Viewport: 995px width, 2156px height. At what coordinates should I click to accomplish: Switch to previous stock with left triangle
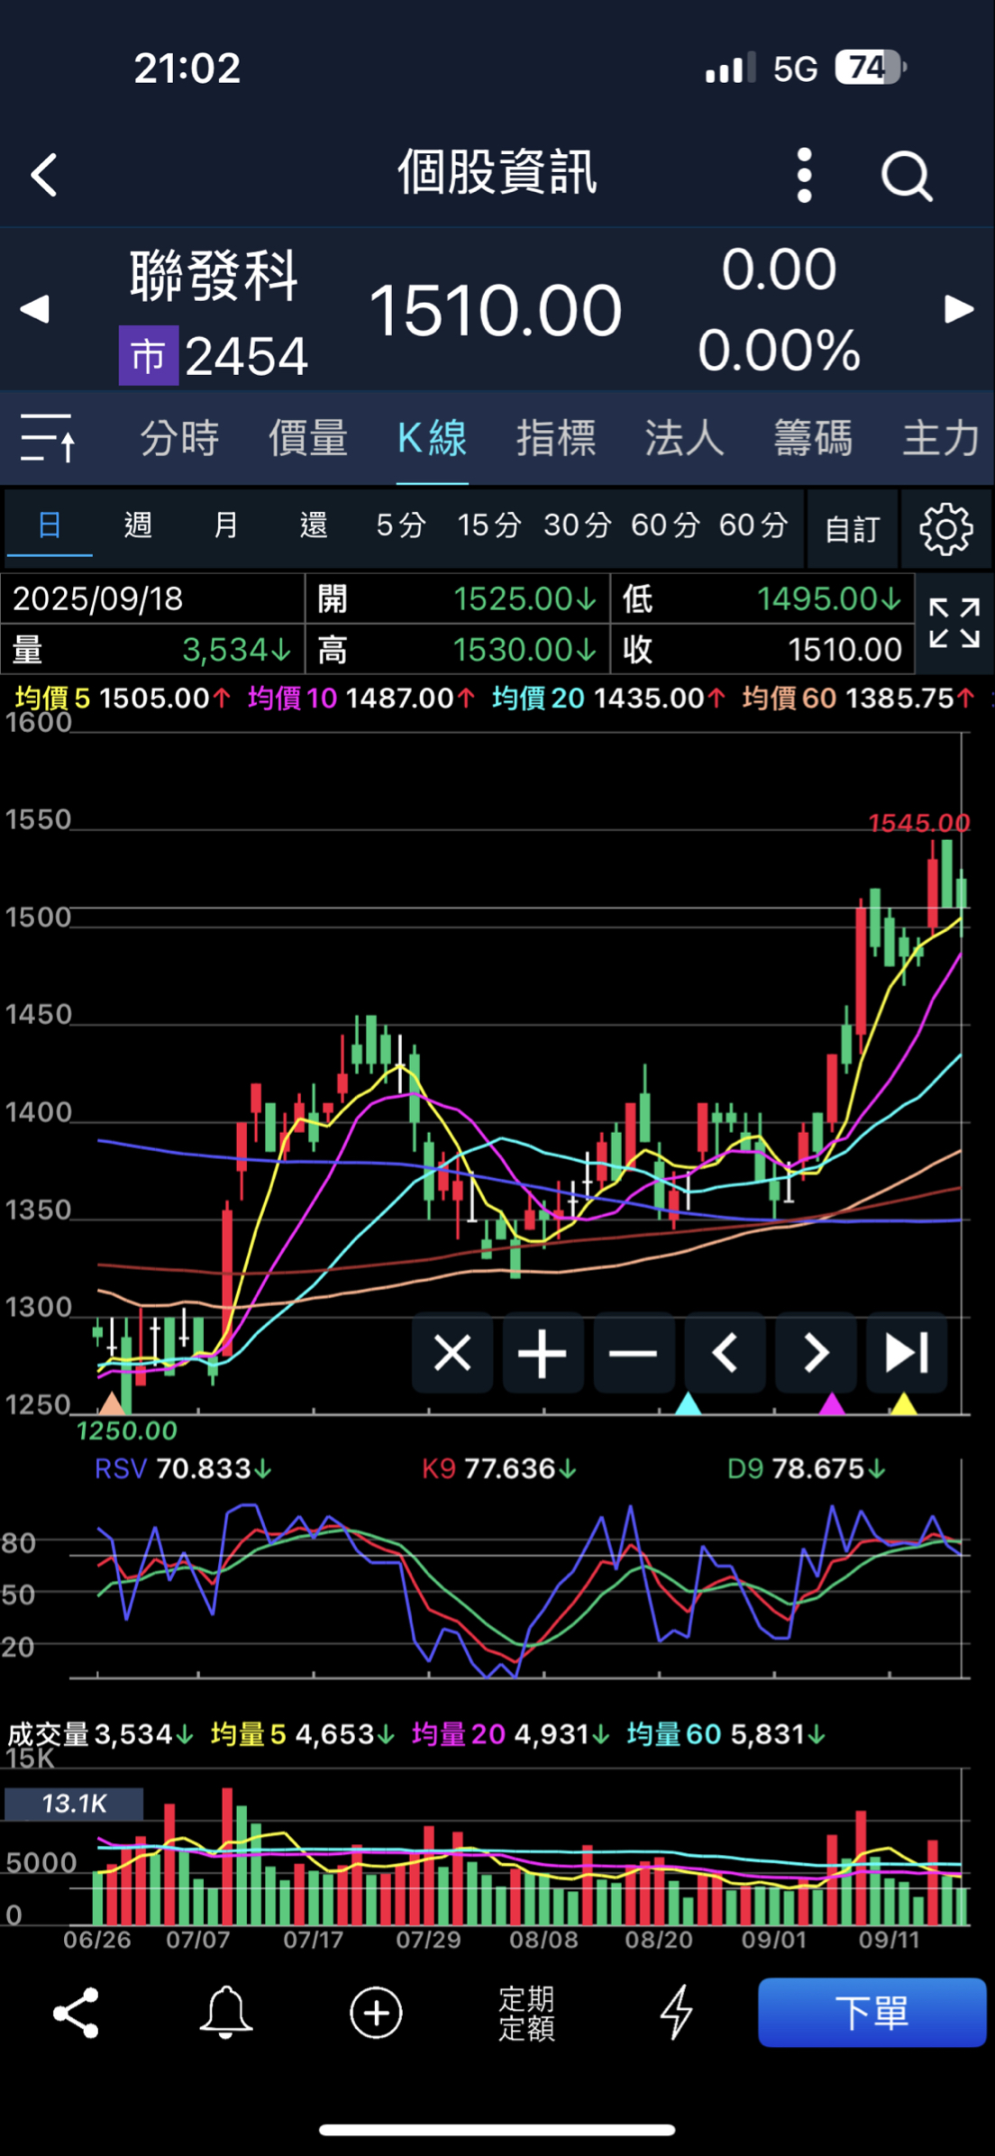click(x=34, y=309)
